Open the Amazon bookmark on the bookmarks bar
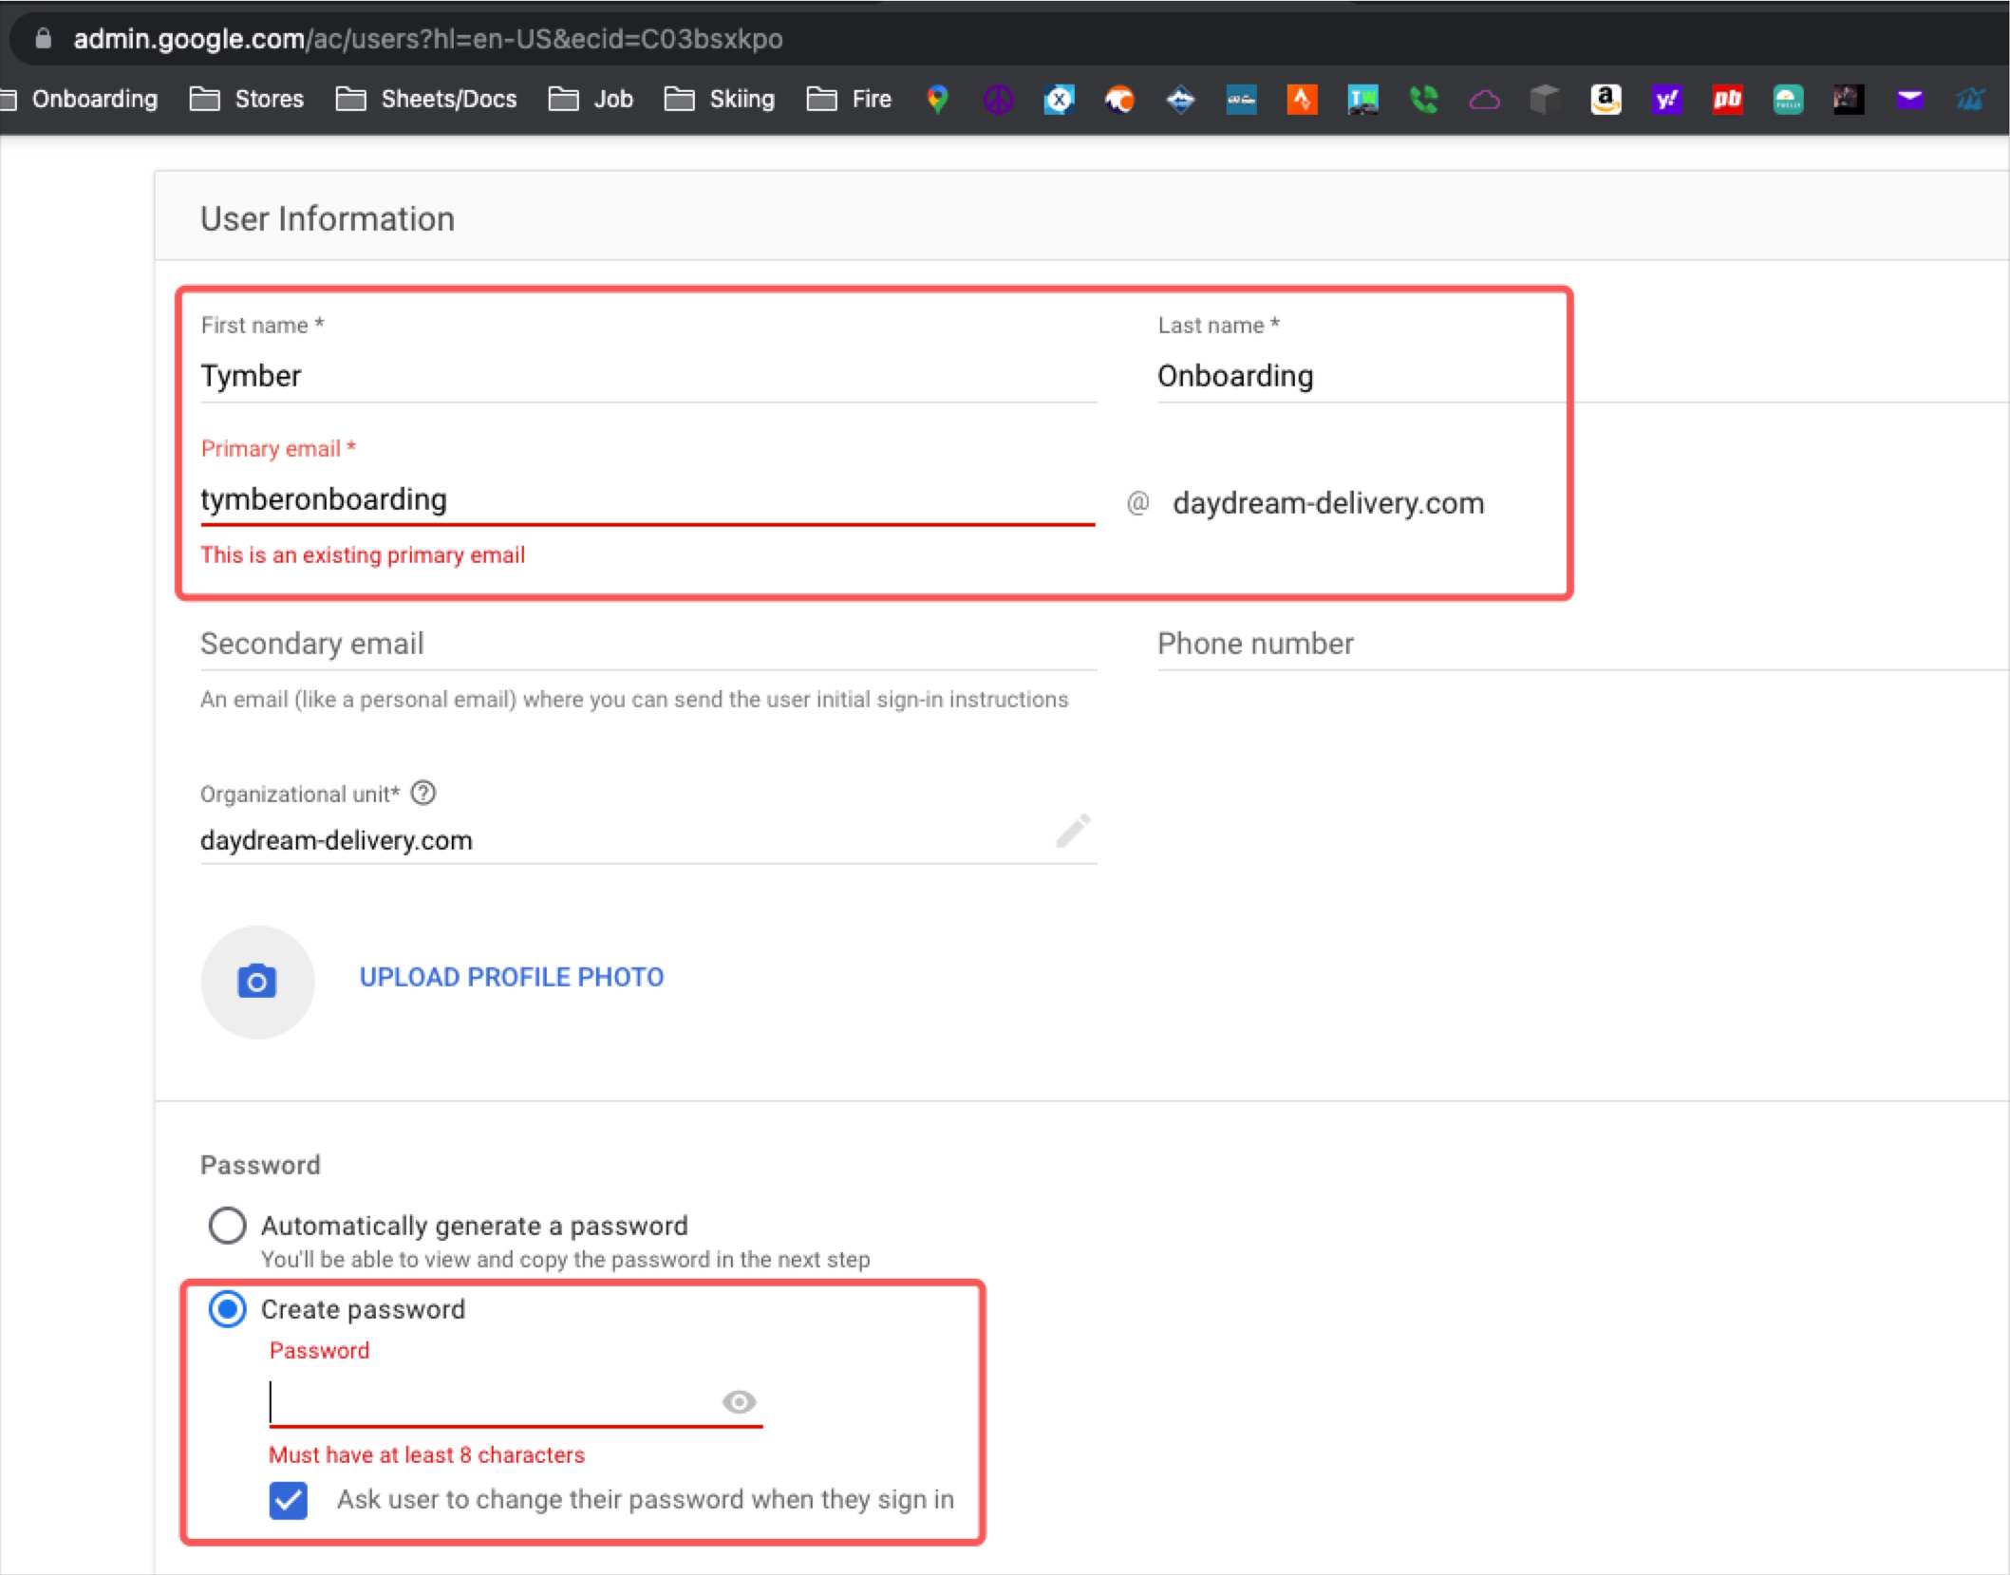 pyautogui.click(x=1606, y=100)
